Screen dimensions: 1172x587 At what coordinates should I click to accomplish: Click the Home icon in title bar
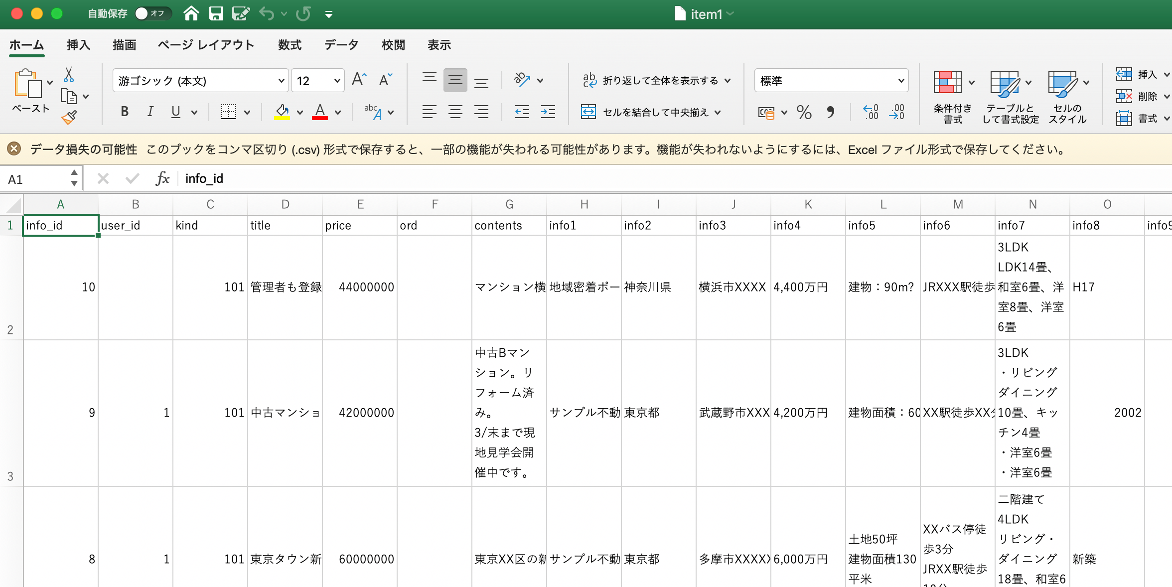point(191,13)
